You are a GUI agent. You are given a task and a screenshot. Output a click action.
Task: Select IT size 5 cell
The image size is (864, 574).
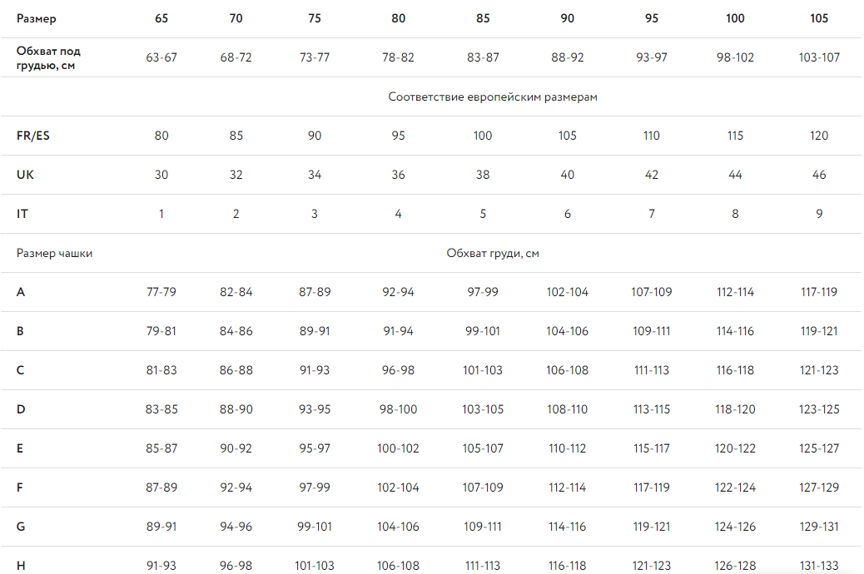483,214
